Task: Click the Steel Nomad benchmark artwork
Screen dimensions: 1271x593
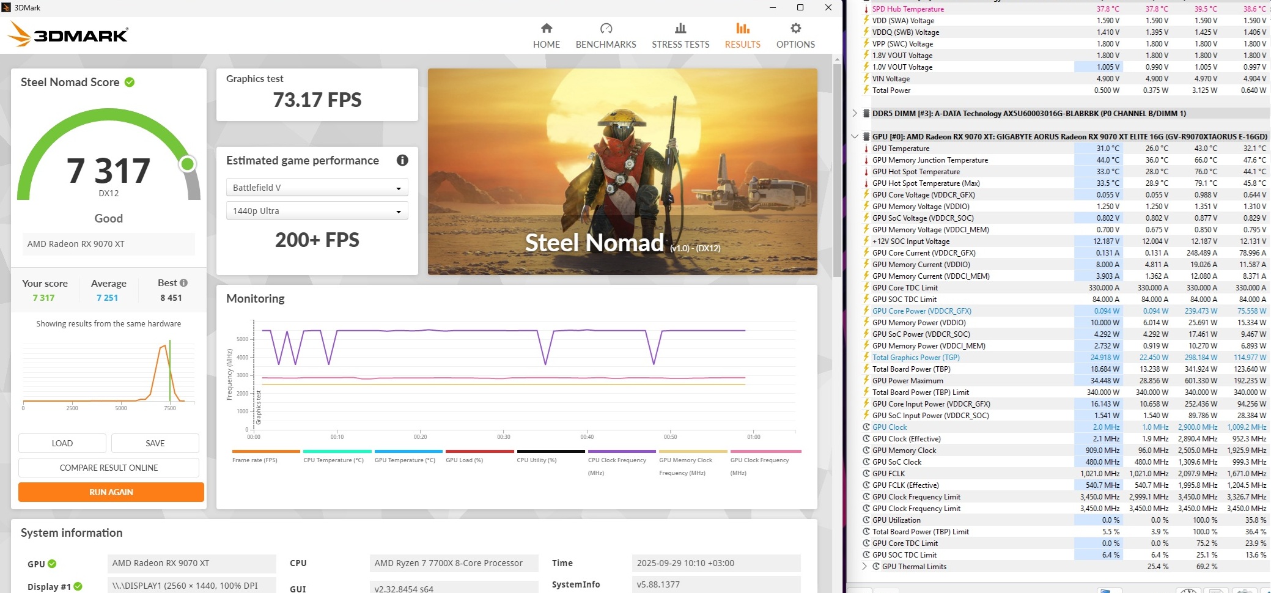Action: pyautogui.click(x=622, y=172)
